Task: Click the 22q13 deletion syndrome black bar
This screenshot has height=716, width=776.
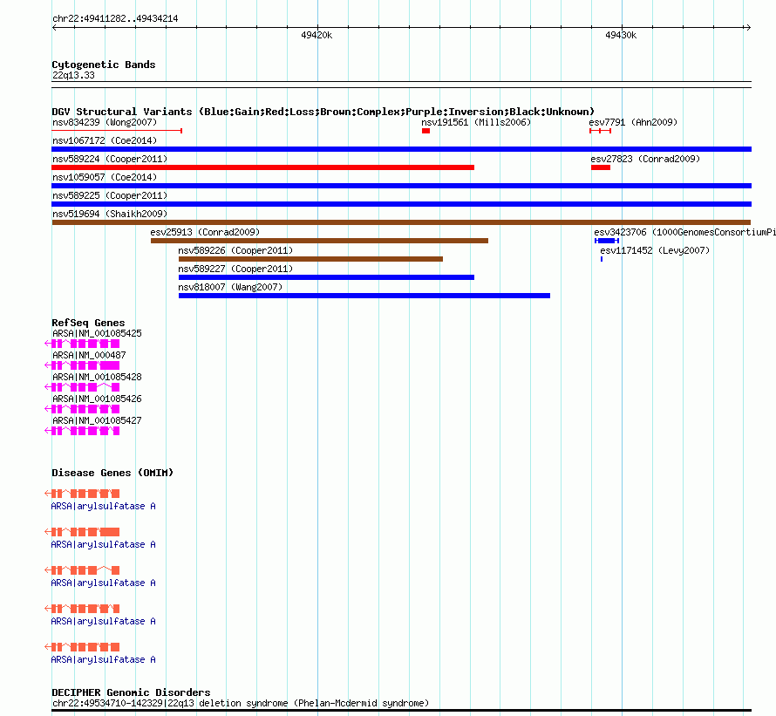Action: pyautogui.click(x=401, y=711)
